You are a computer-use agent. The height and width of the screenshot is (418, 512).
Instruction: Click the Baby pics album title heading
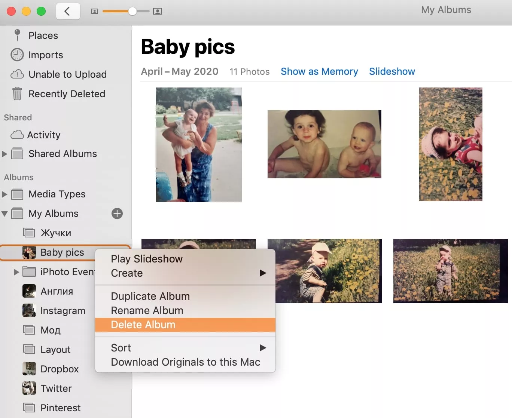pos(188,47)
